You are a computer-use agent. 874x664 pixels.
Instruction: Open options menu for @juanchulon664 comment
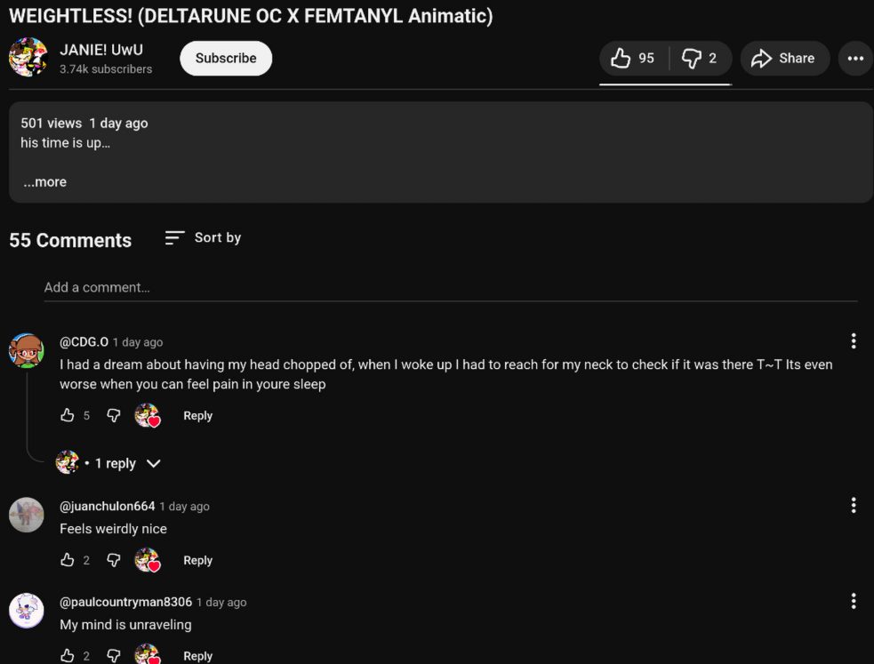854,506
